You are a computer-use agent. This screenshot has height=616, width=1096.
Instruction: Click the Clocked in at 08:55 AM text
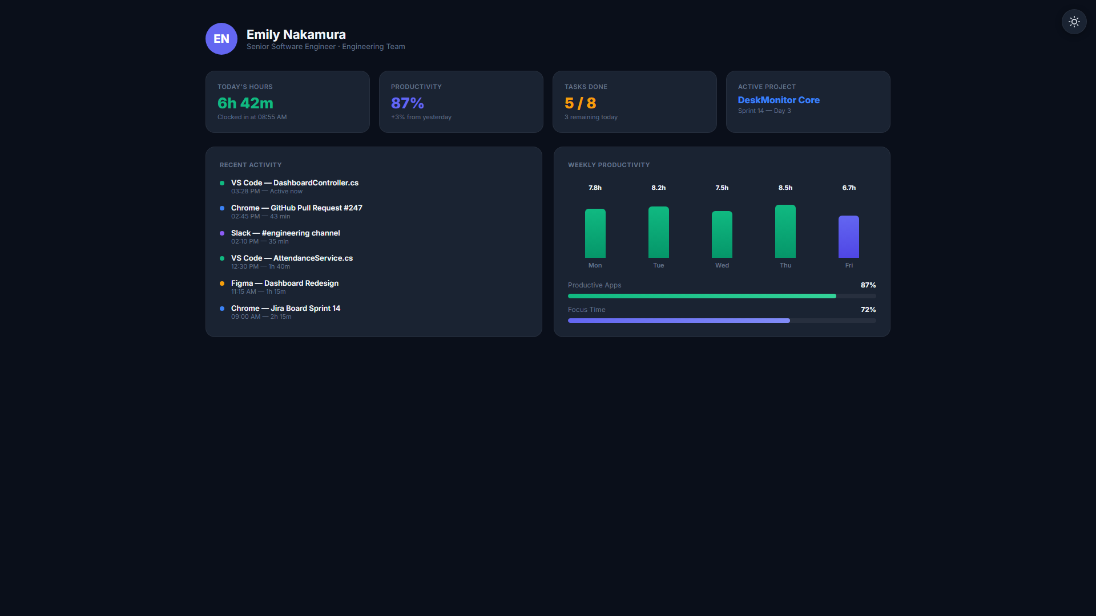252,117
